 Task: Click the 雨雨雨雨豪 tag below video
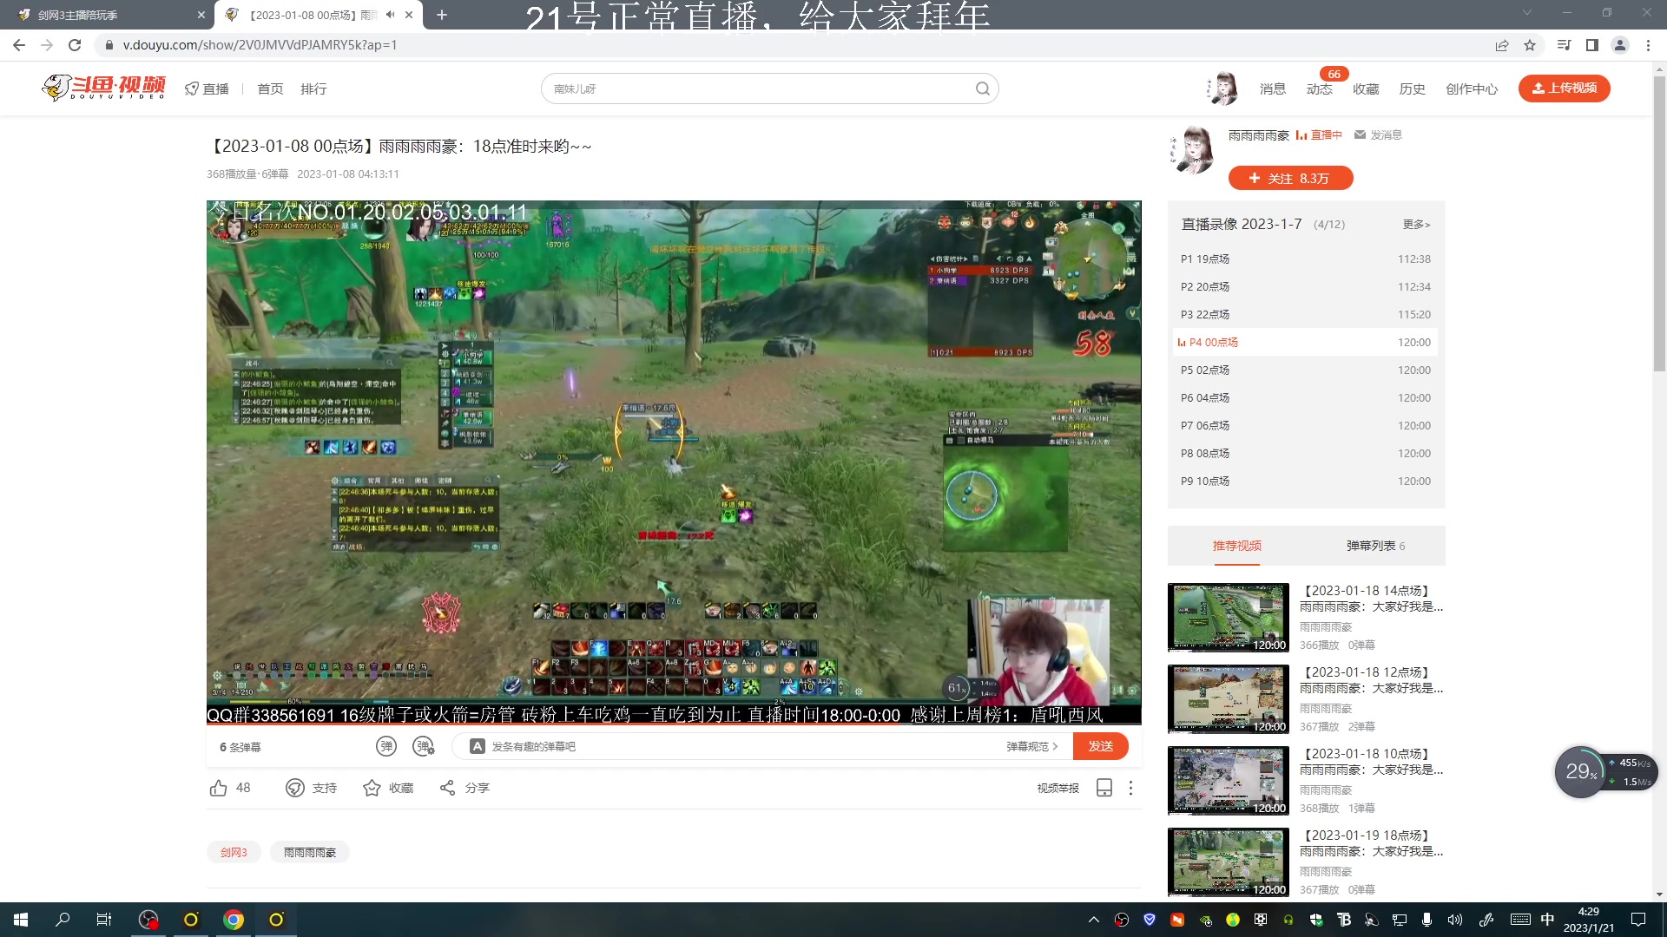tap(310, 852)
